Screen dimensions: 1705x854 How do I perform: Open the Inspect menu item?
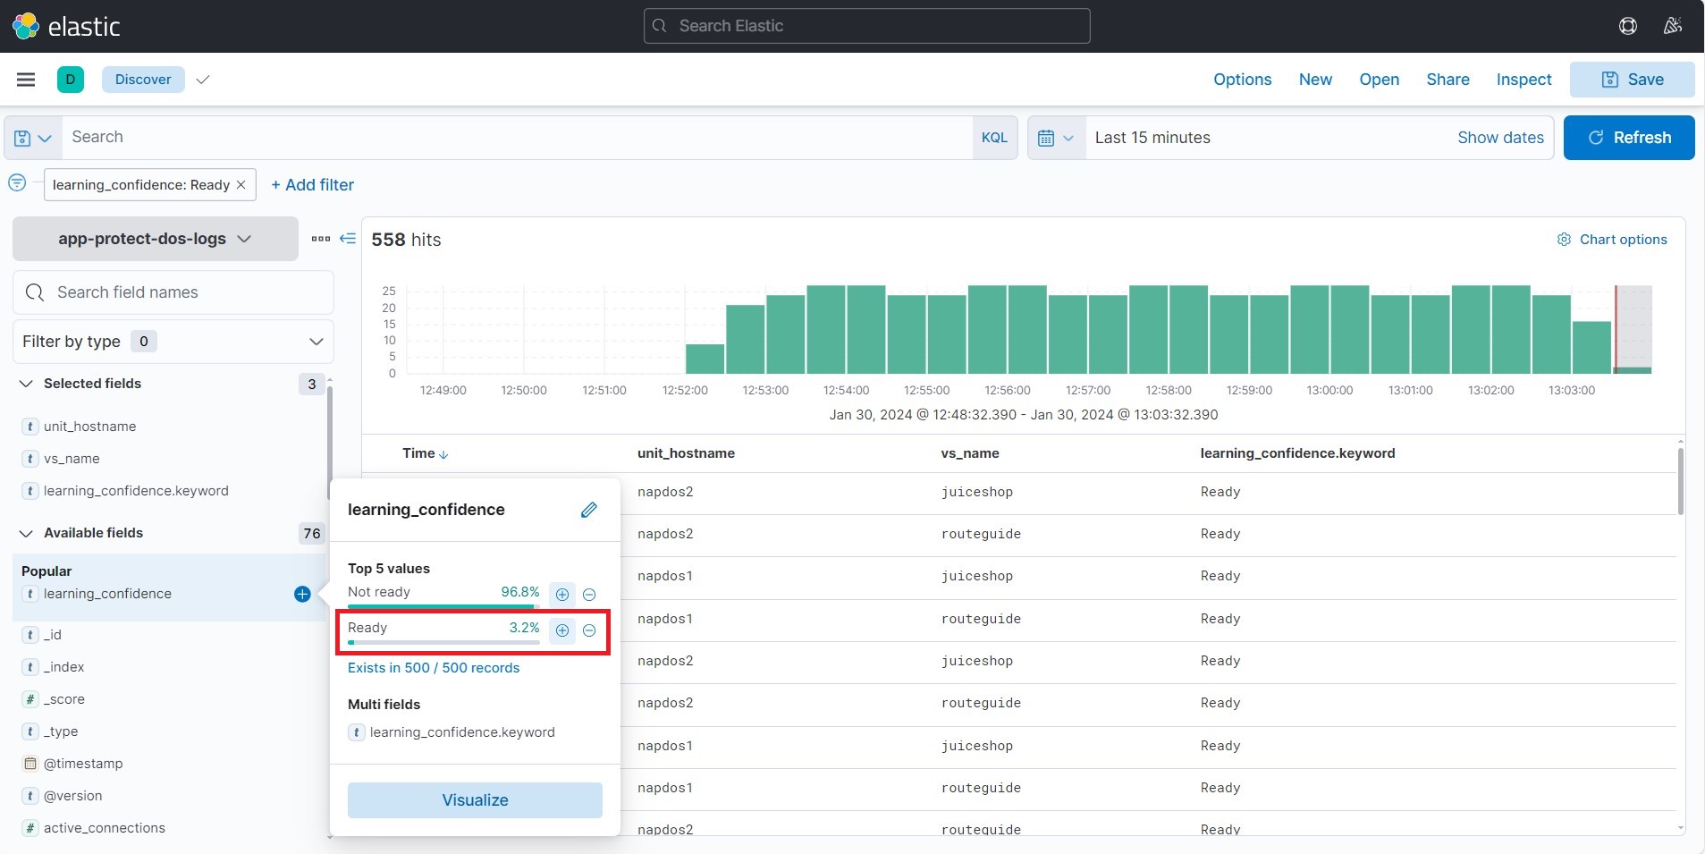tap(1524, 80)
